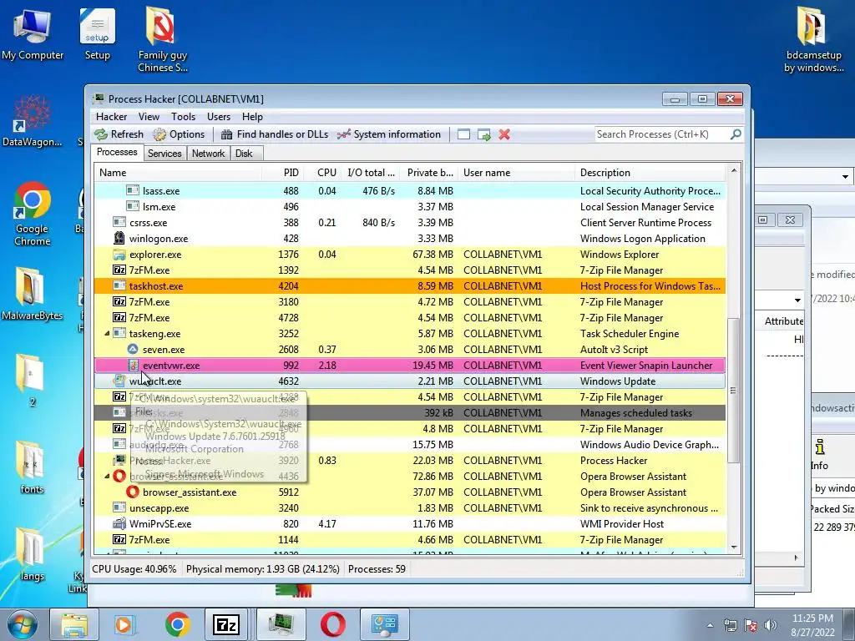The height and width of the screenshot is (641, 855).
Task: Click the 7z icon of PID 1144
Action: click(119, 540)
